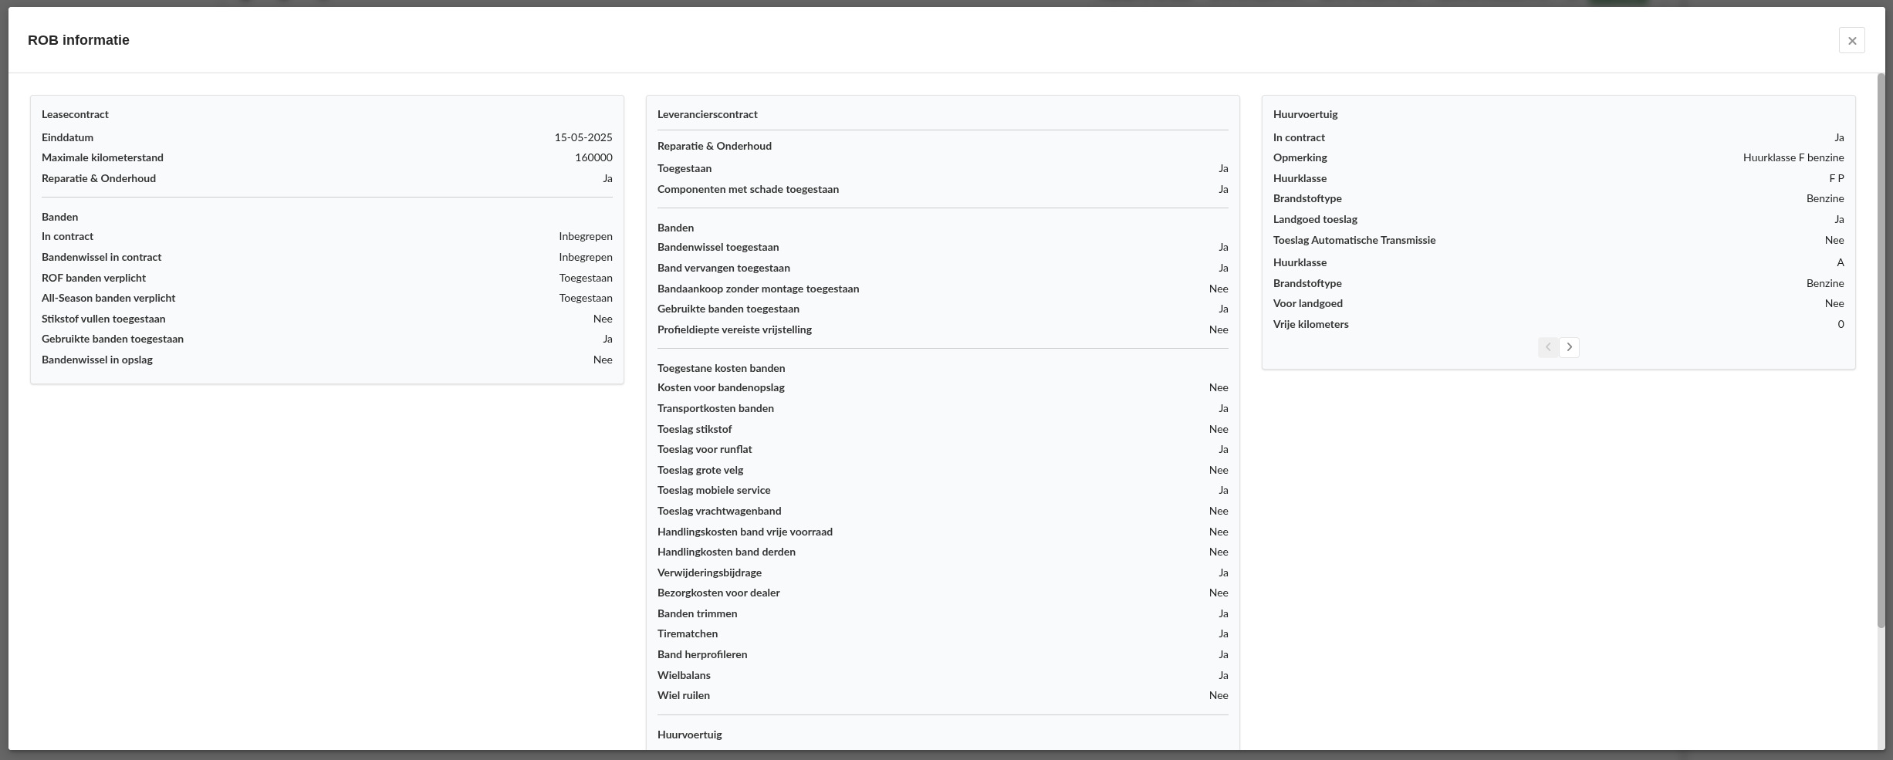
Task: Select the Leasecontract section heading
Action: [75, 114]
